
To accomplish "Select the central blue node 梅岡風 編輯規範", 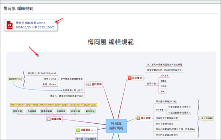I will (x=116, y=126).
